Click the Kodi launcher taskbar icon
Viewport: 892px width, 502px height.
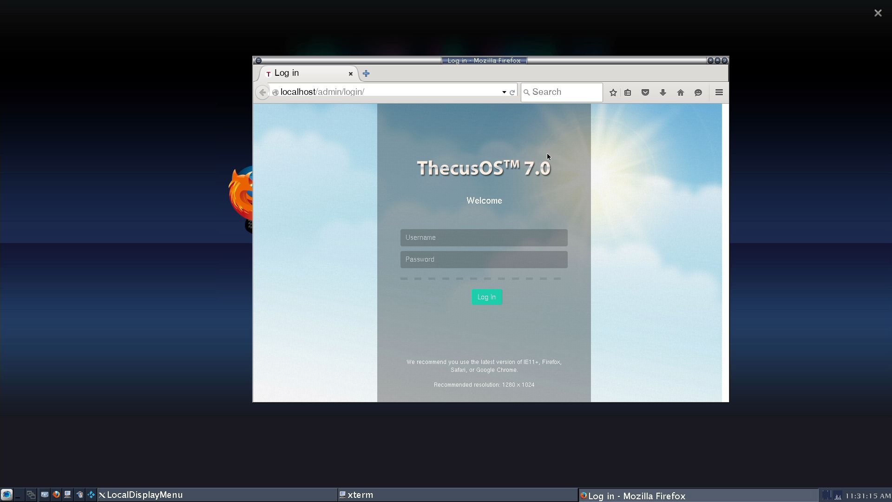pos(91,495)
